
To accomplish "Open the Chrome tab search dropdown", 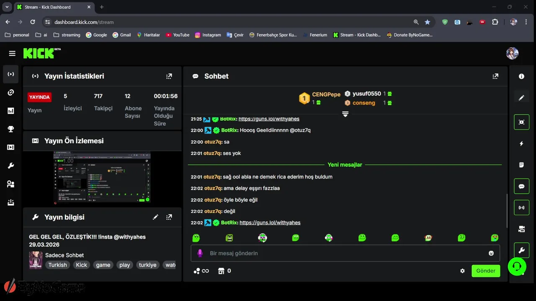I will coord(7,7).
